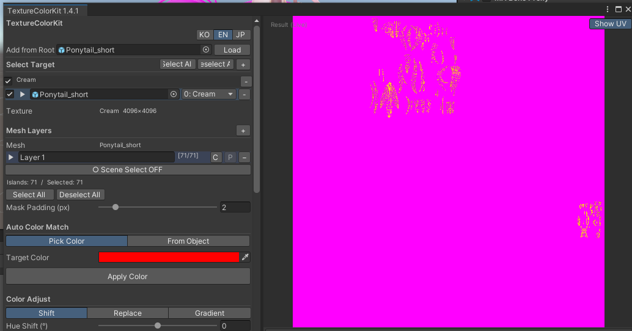
Task: Add a new target with plus button
Action: [243, 64]
